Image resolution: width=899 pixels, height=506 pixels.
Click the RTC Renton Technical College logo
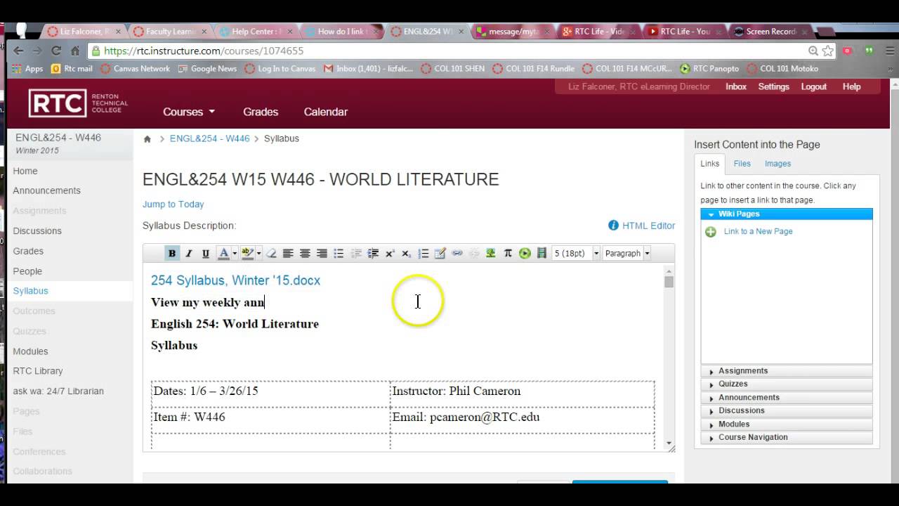[x=78, y=103]
